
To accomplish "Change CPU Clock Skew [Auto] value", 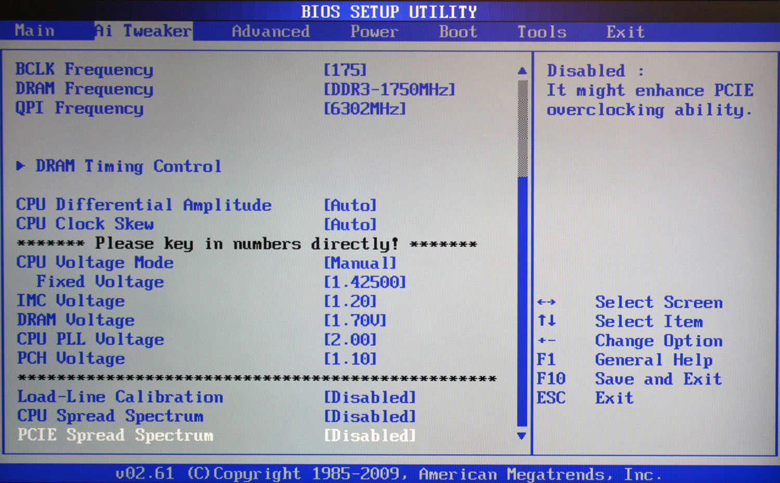I will coord(350,225).
